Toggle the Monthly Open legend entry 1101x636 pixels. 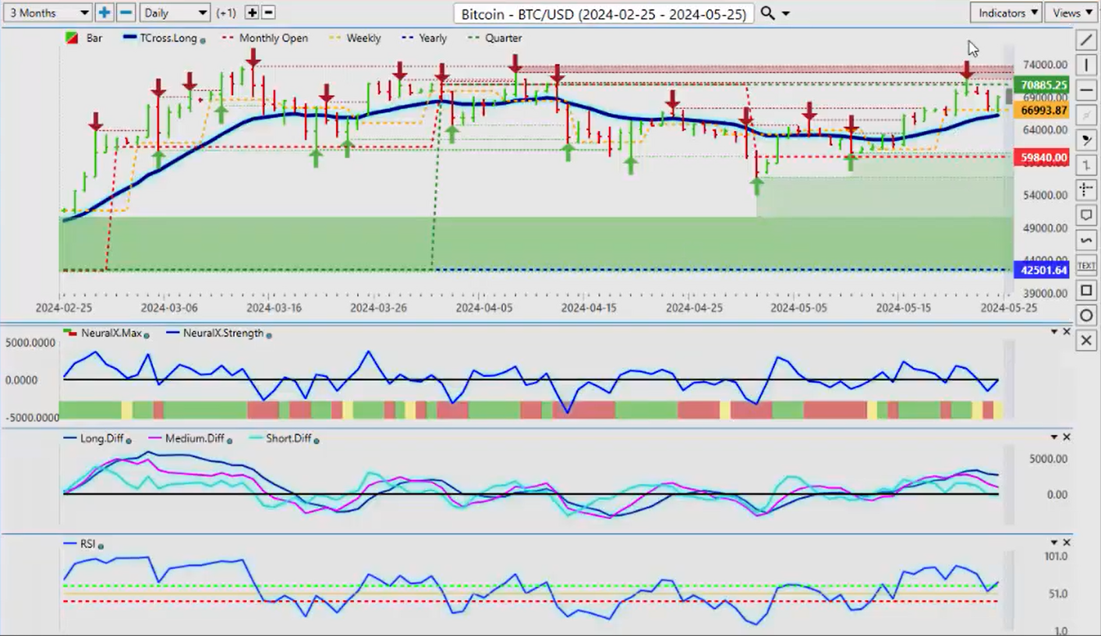click(265, 38)
